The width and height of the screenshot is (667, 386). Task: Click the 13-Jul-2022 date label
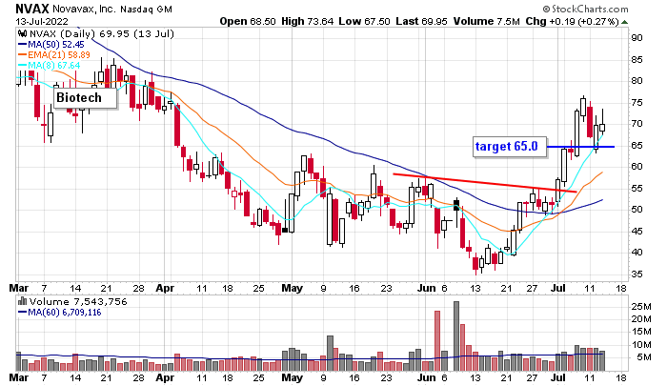42,21
